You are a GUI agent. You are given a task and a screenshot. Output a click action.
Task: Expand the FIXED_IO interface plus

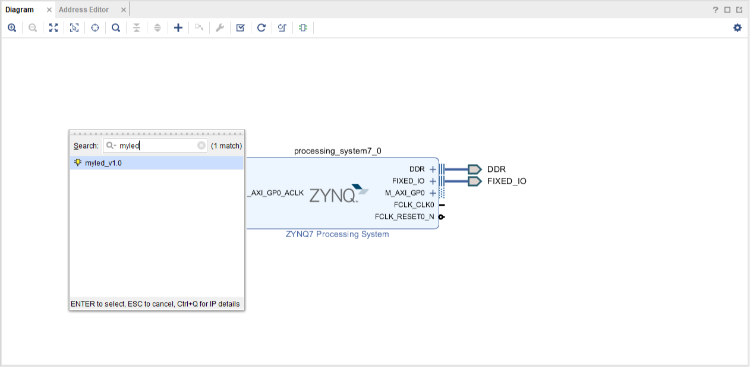[x=433, y=181]
